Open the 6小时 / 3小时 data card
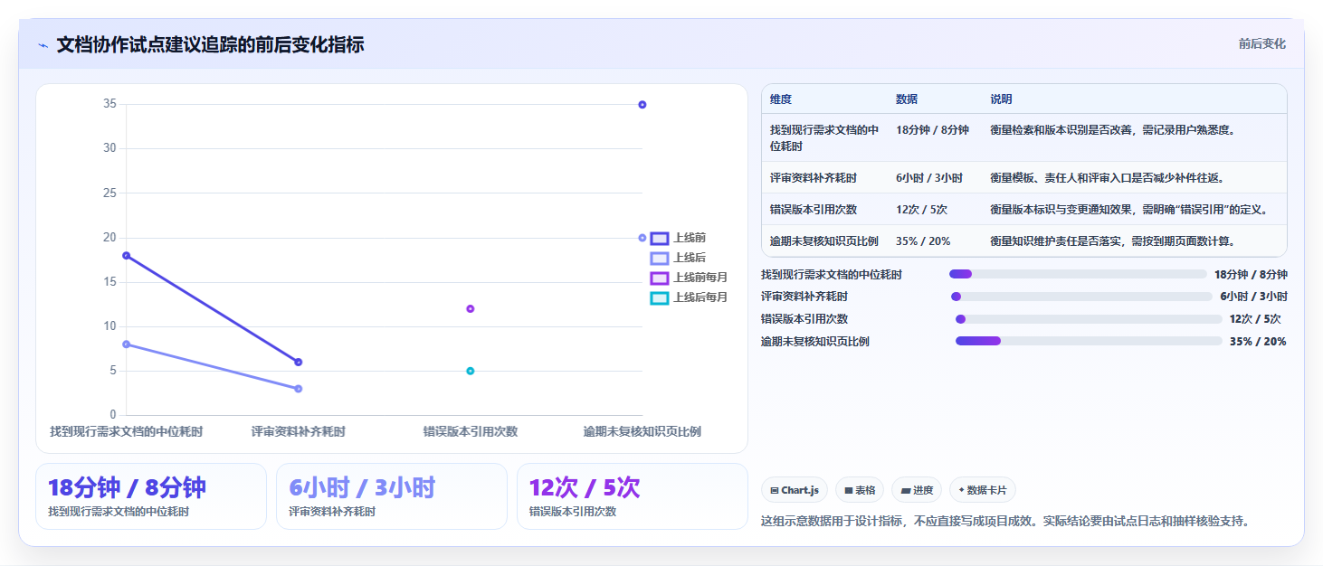Image resolution: width=1323 pixels, height=566 pixels. click(x=392, y=496)
